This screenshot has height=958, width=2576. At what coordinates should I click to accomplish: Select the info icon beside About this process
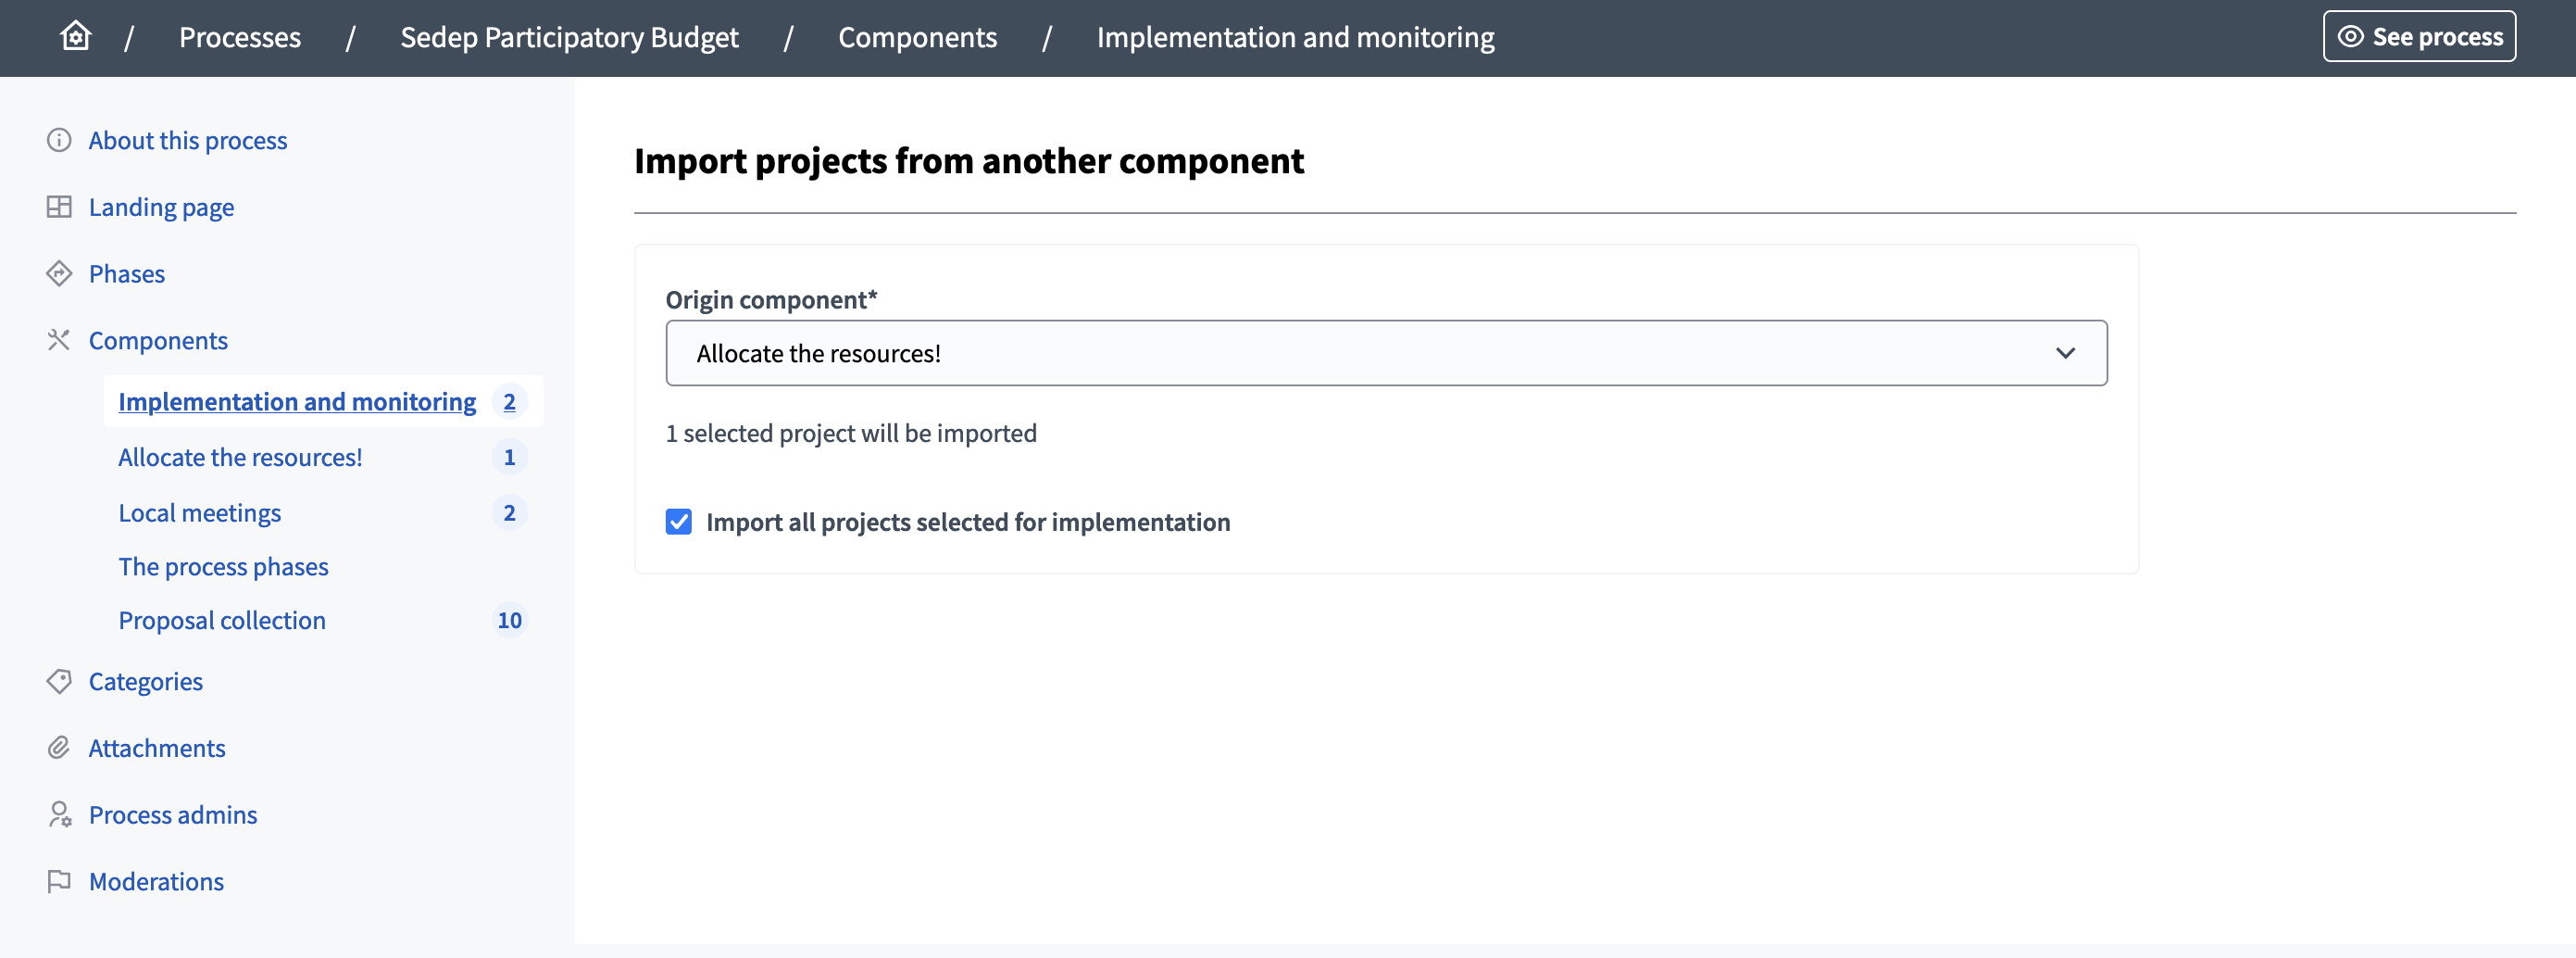tap(59, 140)
